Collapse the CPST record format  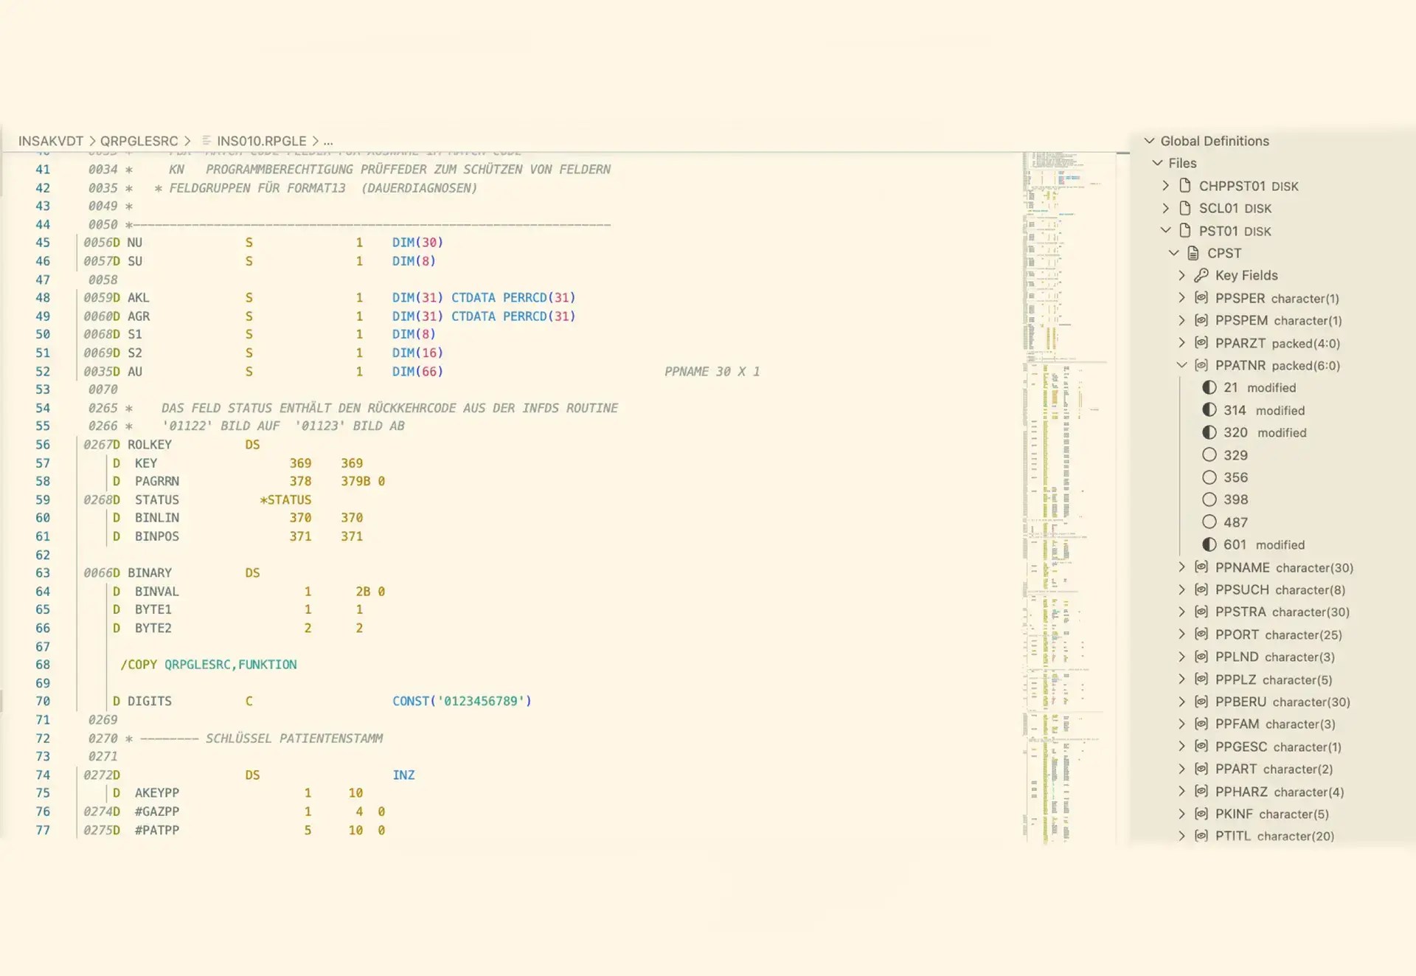click(1173, 253)
